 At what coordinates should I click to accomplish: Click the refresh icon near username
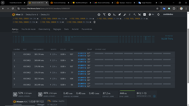pos(158,14)
